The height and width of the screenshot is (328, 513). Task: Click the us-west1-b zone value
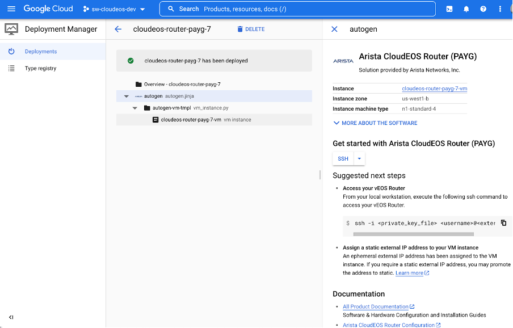tap(415, 99)
